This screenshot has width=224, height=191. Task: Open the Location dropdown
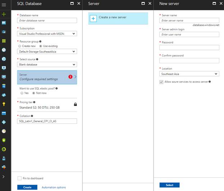[x=189, y=74]
